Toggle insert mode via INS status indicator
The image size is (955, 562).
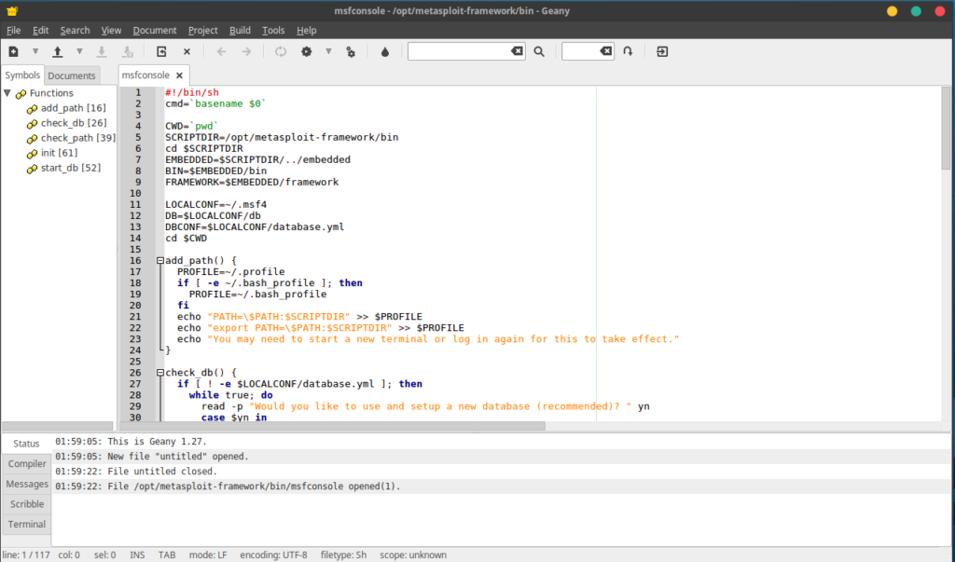pyautogui.click(x=136, y=555)
